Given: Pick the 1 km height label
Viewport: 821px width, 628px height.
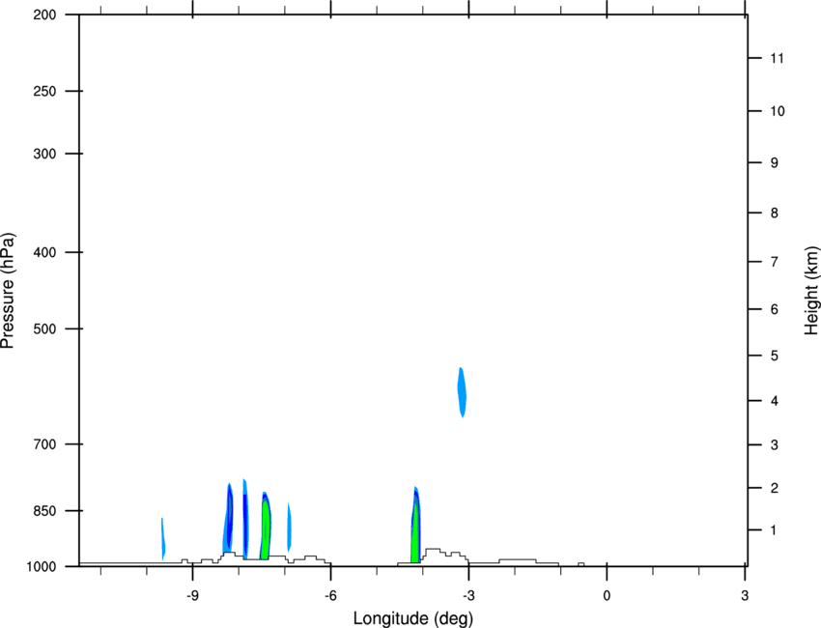Looking at the screenshot, I should 775,530.
